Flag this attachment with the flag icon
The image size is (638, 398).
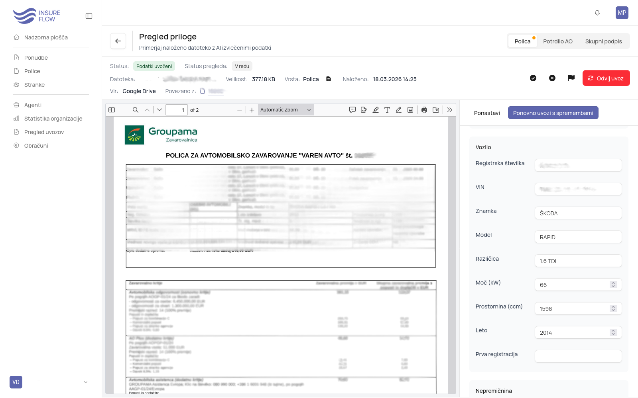pos(571,78)
